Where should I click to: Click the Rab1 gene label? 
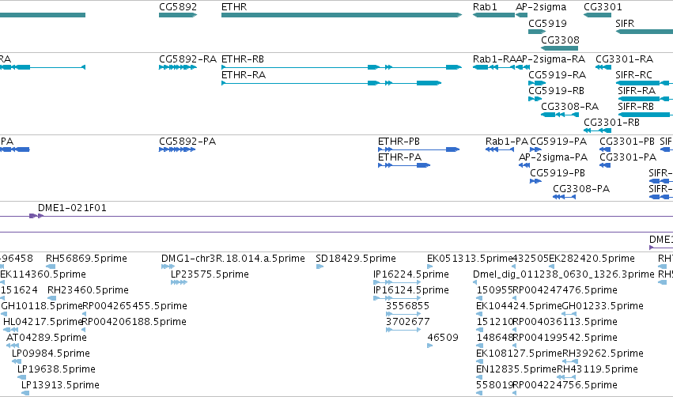[485, 7]
